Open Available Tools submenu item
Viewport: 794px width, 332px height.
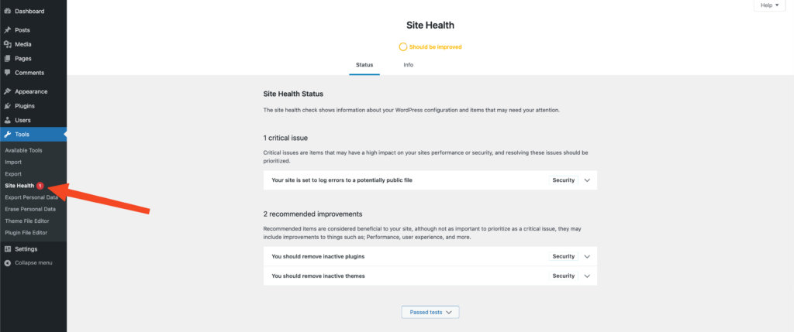coord(23,150)
